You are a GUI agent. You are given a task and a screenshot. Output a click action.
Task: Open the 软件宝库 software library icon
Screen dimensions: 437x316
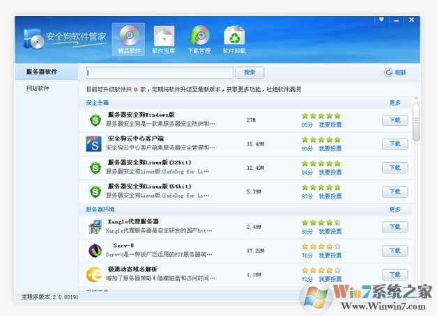point(164,40)
